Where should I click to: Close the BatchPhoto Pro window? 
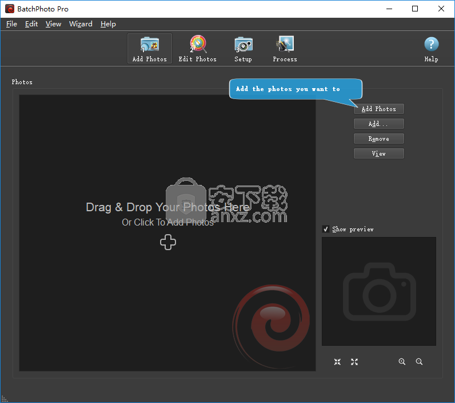point(441,9)
